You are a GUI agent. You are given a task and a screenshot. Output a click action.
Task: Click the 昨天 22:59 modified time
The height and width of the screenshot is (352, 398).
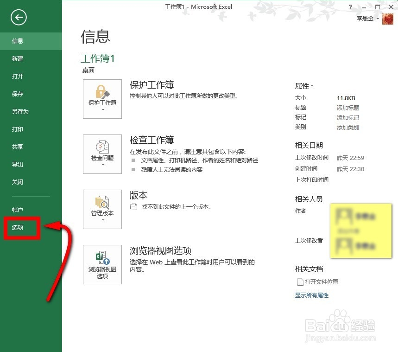[x=350, y=158]
